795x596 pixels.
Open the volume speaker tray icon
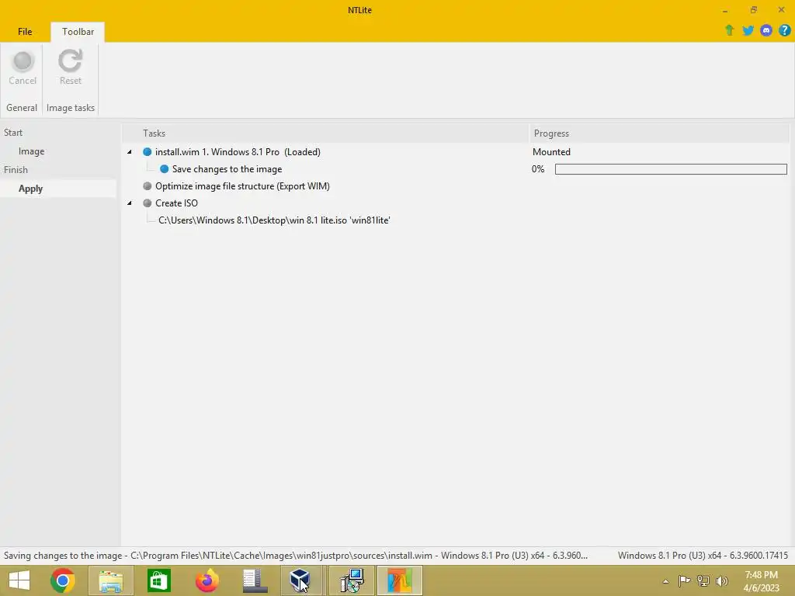[x=722, y=580]
